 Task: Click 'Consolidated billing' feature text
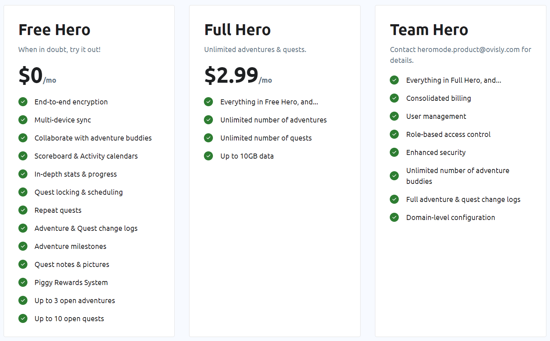[x=438, y=98]
